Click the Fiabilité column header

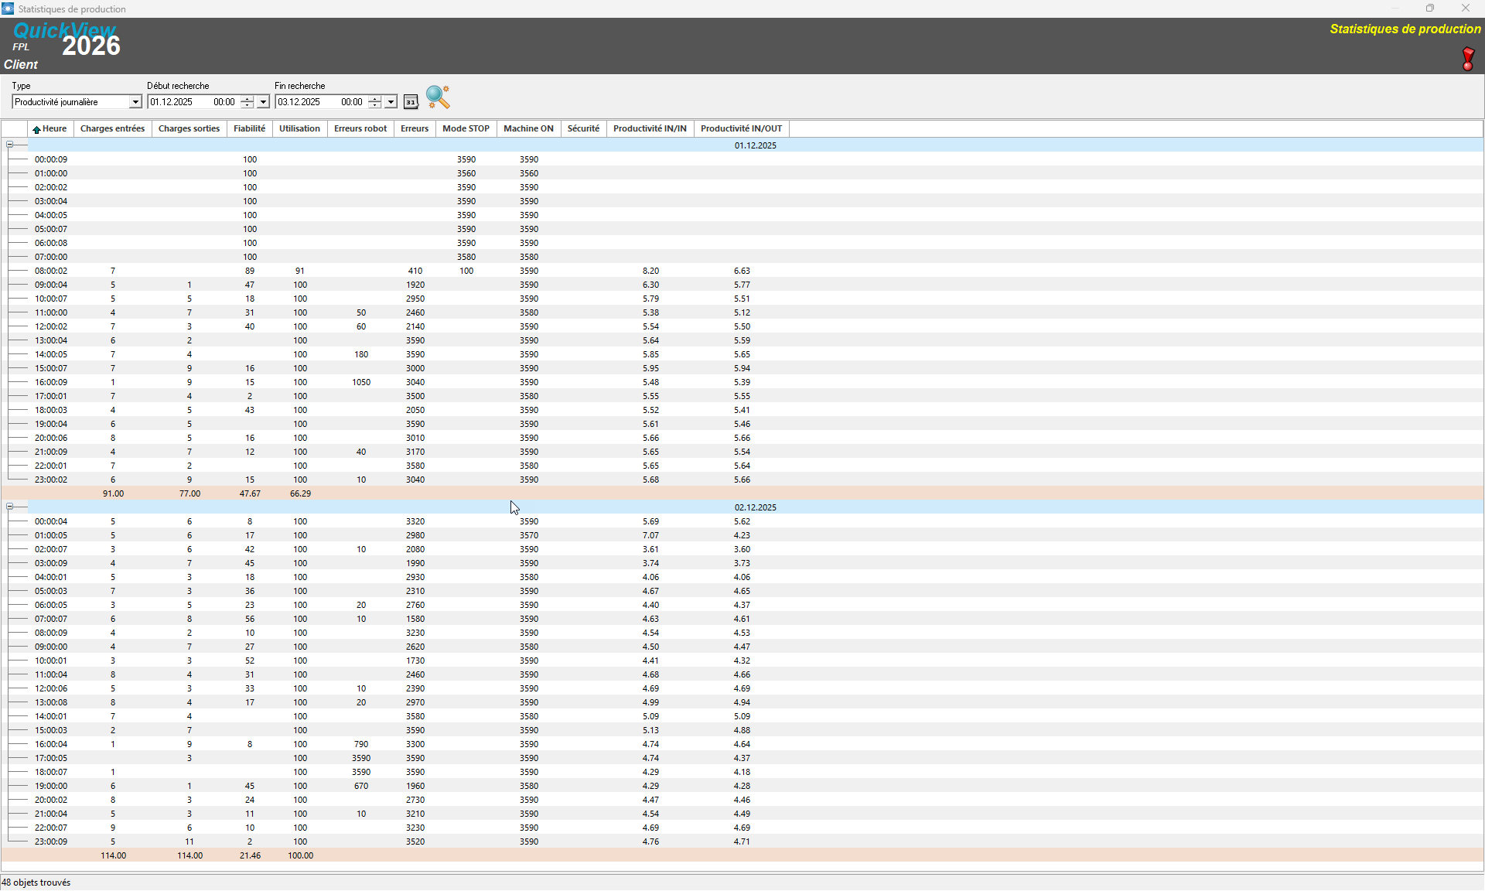tap(249, 129)
